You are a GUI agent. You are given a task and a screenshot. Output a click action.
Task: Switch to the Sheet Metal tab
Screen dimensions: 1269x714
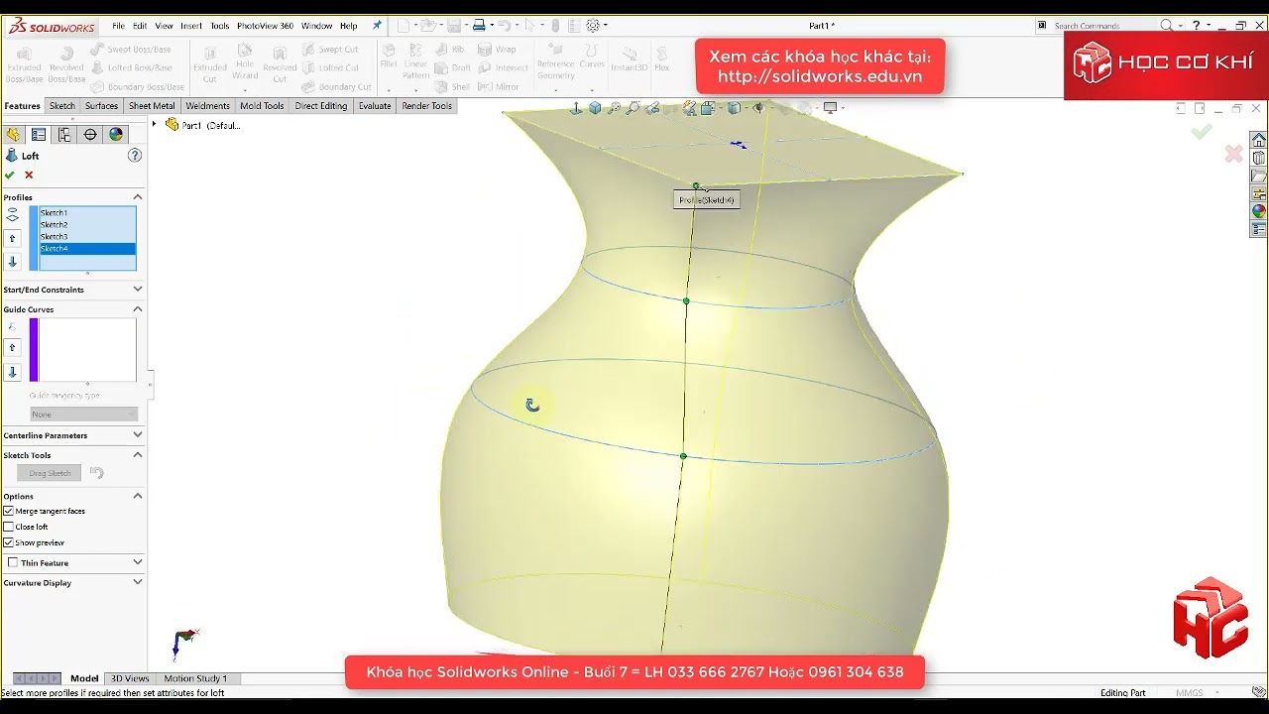click(152, 106)
